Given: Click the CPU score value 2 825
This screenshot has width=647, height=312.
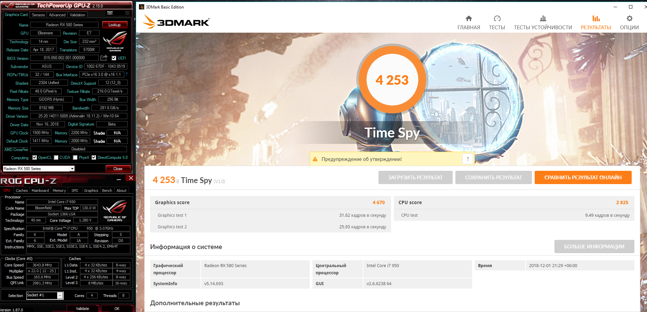Looking at the screenshot, I should point(622,202).
